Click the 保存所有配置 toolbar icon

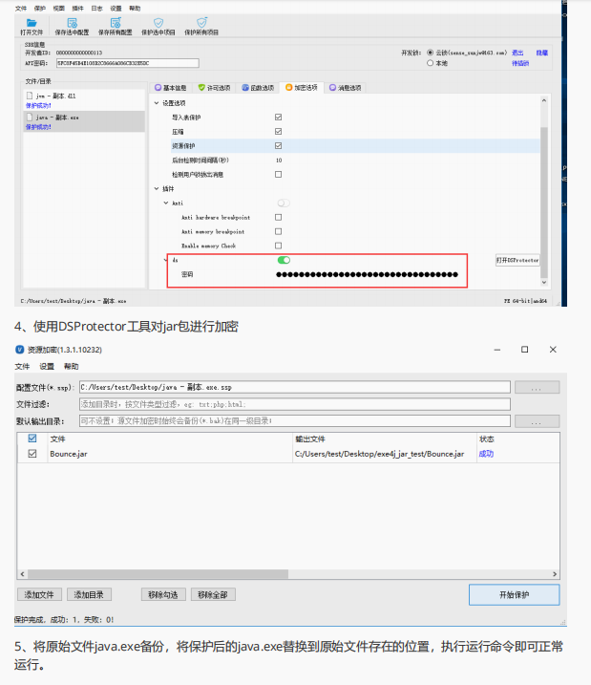pos(116,23)
